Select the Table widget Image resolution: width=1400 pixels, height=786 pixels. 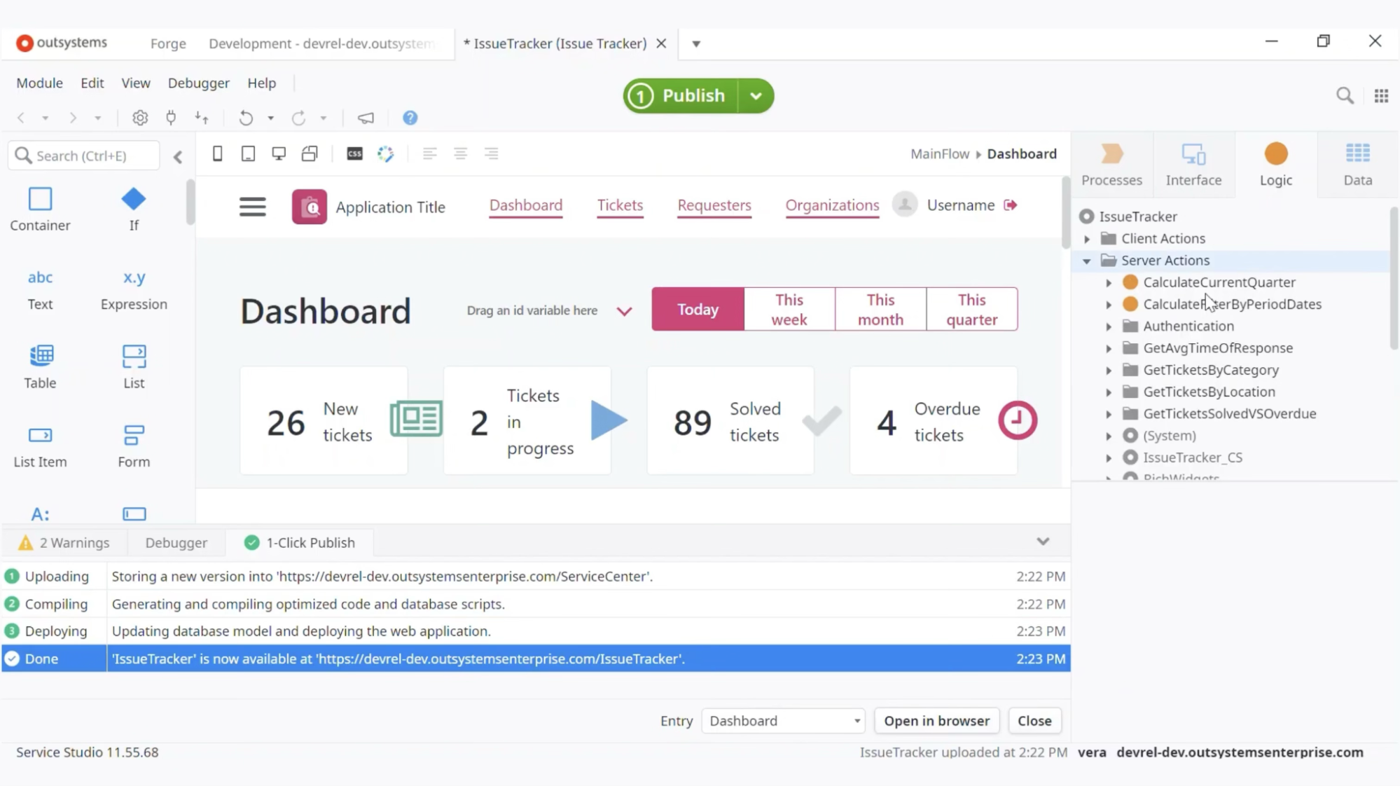click(x=40, y=367)
